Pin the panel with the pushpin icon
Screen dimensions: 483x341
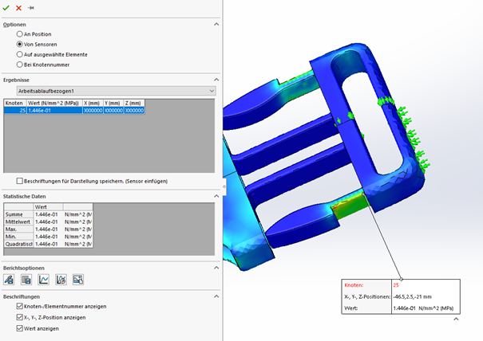pos(31,7)
